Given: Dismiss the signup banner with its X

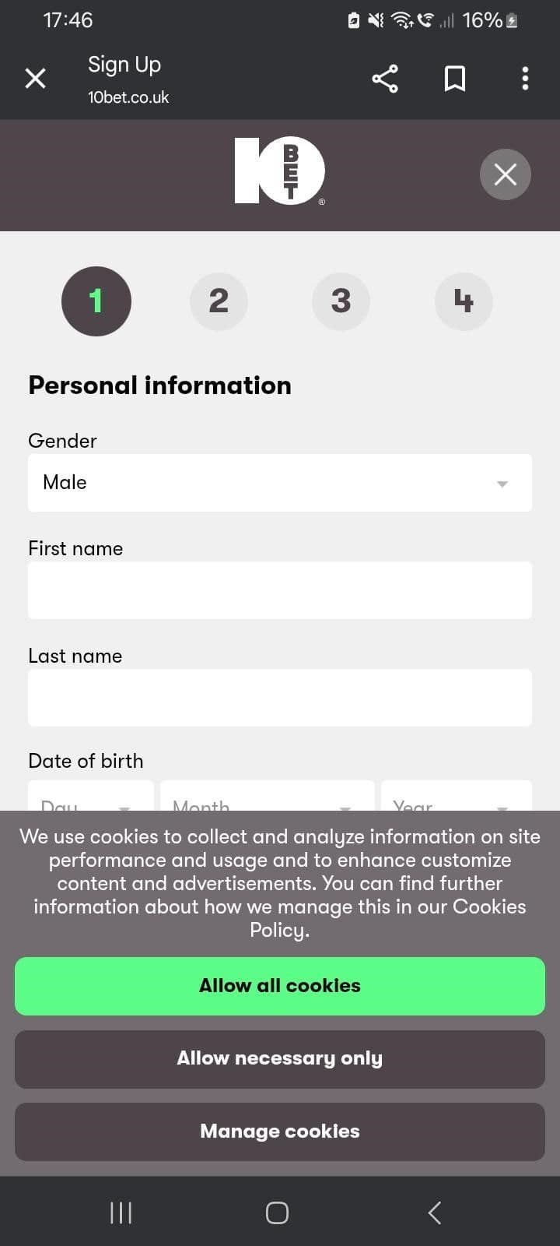Looking at the screenshot, I should pyautogui.click(x=506, y=174).
